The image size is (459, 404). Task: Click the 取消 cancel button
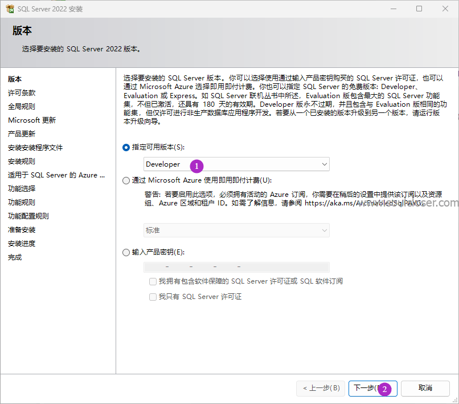425,389
